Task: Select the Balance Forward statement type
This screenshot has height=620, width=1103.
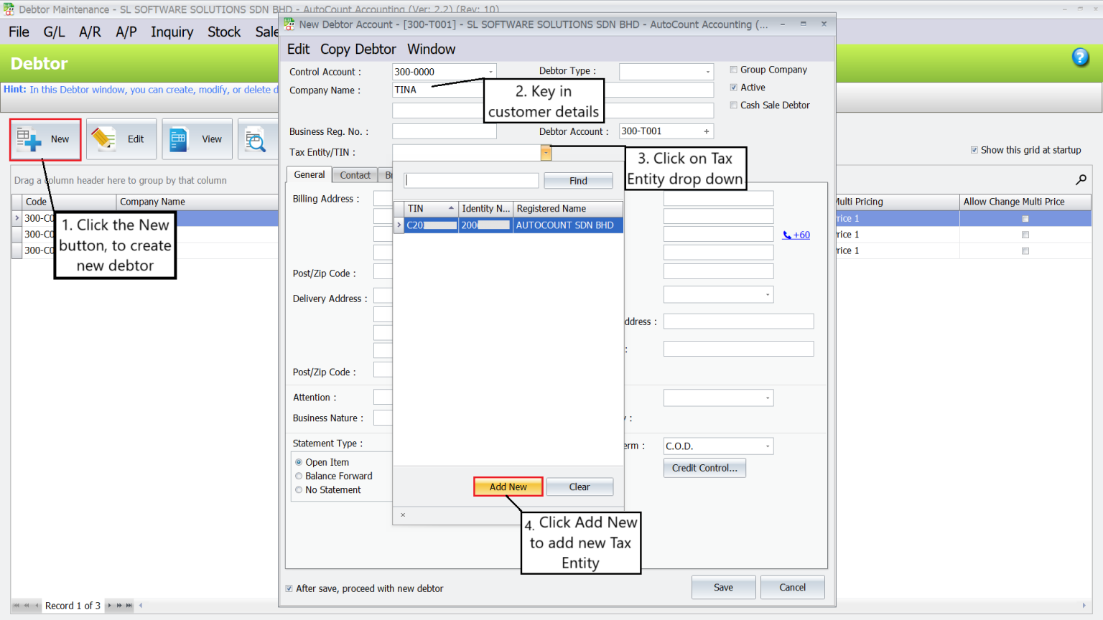Action: (x=299, y=476)
